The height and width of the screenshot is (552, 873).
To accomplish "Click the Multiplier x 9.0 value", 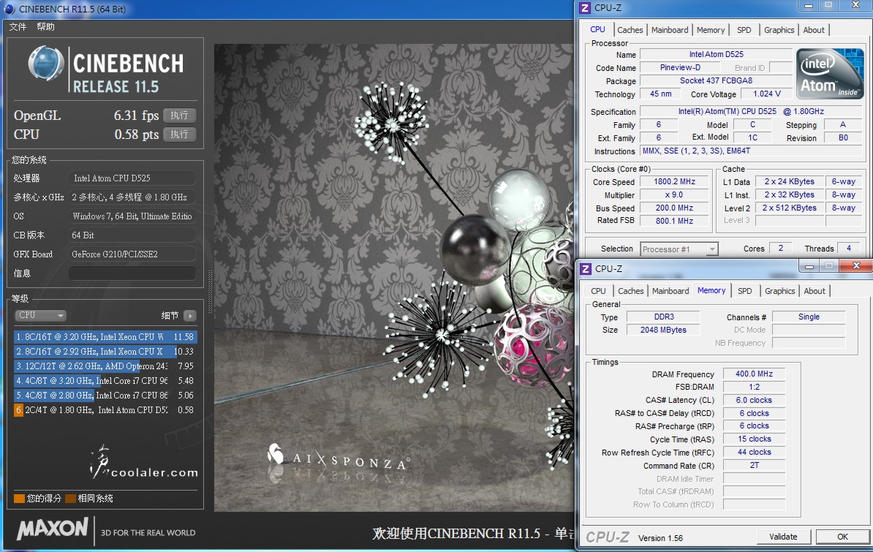I will point(674,195).
